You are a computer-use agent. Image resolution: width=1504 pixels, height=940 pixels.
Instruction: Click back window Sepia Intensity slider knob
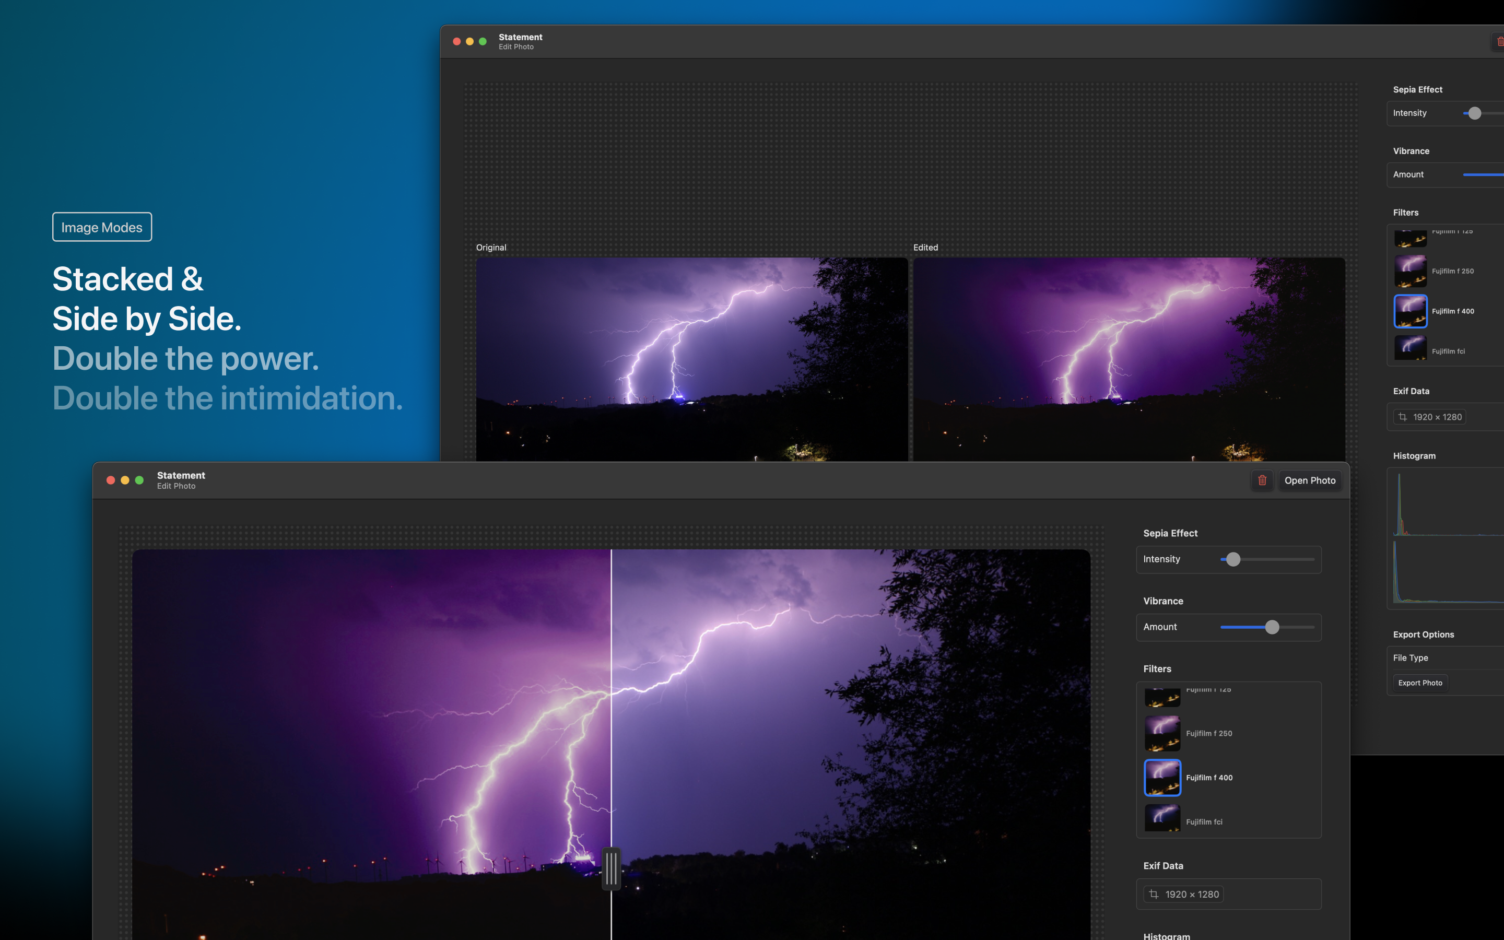[x=1474, y=113]
